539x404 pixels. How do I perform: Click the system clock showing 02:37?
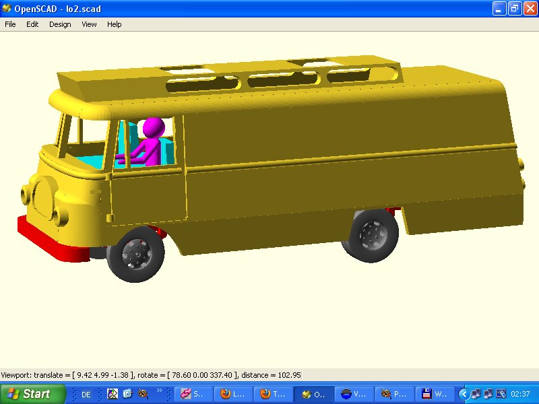click(x=520, y=395)
